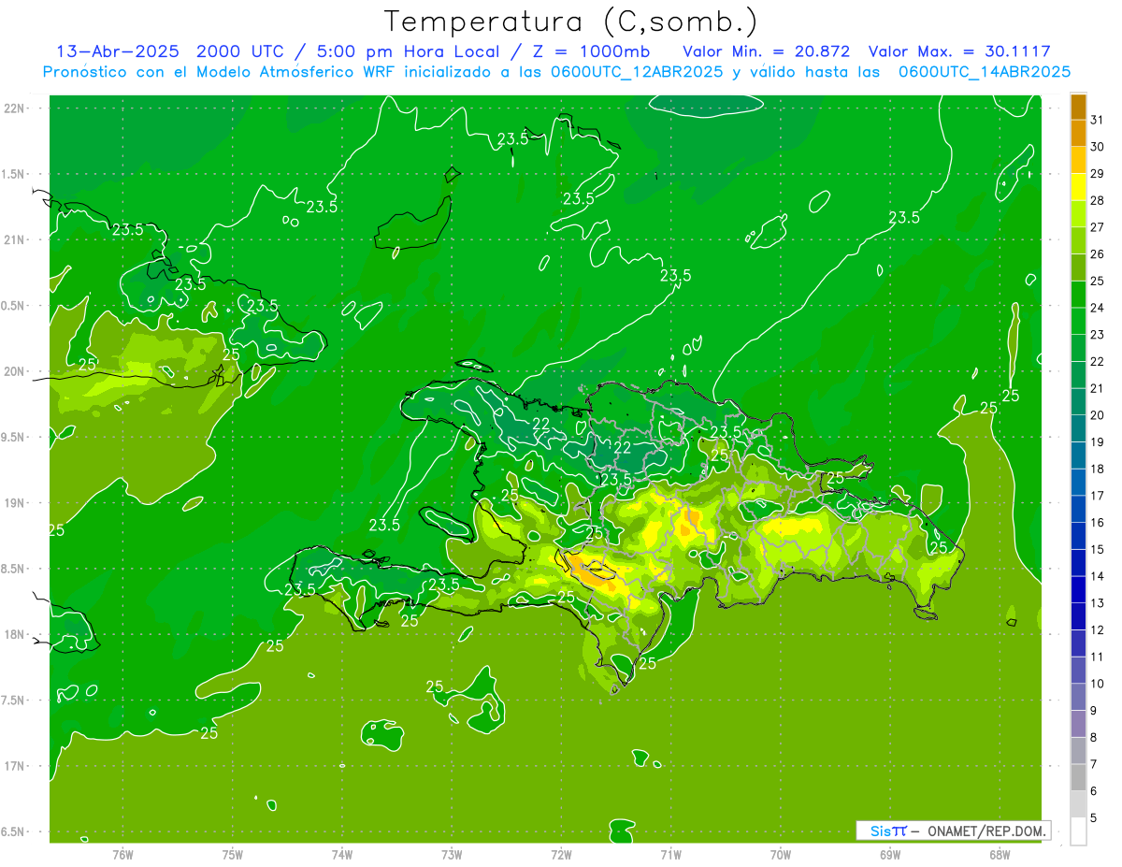Image resolution: width=1122 pixels, height=867 pixels.
Task: Click the "Valor Max. = 30.1117" text
Action: coord(959,51)
